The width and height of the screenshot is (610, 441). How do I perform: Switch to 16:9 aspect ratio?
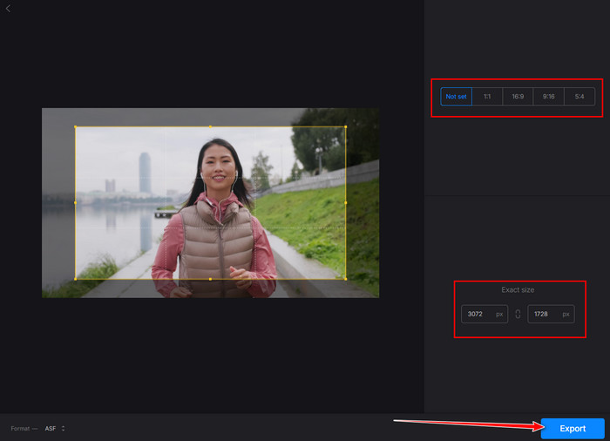pyautogui.click(x=518, y=97)
